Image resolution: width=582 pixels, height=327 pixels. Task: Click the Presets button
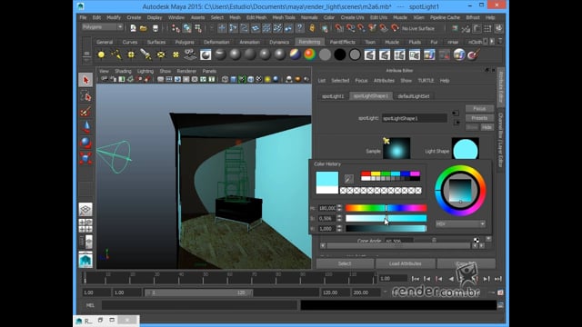tap(479, 118)
